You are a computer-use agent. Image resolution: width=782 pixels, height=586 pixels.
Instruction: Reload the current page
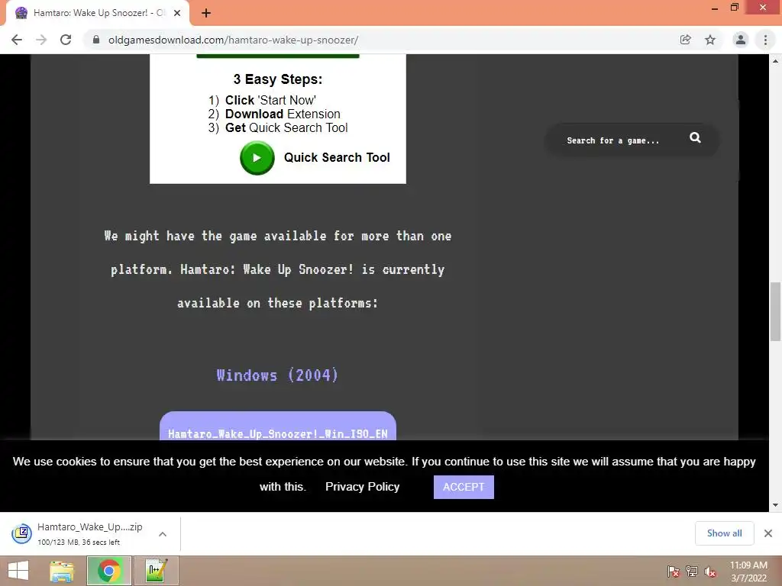(x=66, y=40)
